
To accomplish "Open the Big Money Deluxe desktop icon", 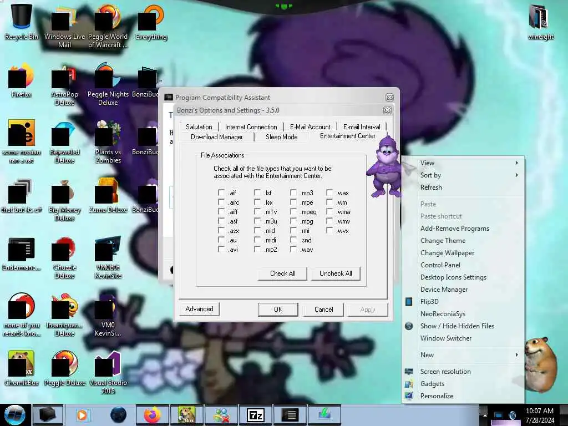I will (x=64, y=200).
